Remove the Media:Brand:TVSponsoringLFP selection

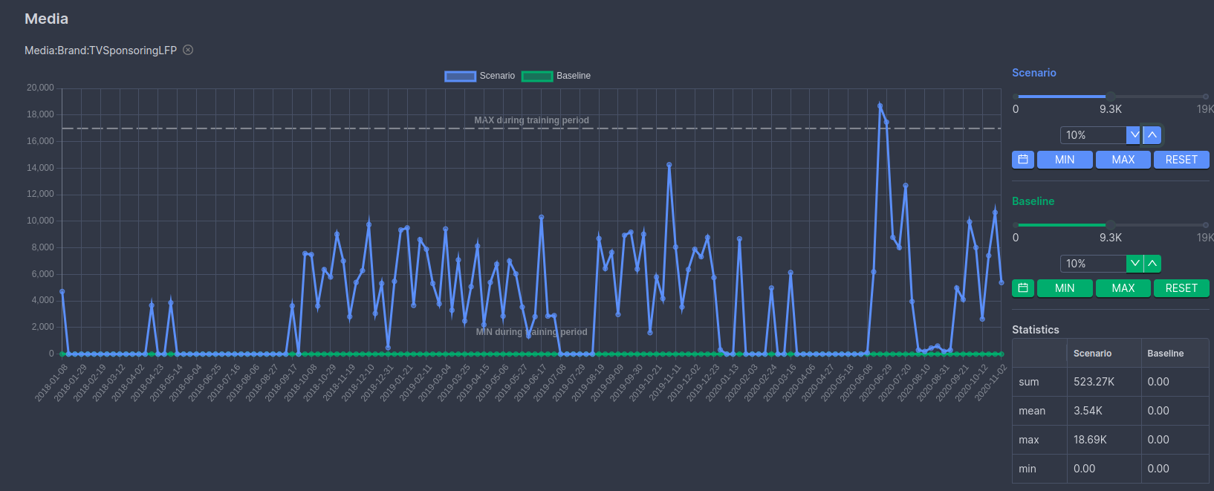click(x=188, y=50)
